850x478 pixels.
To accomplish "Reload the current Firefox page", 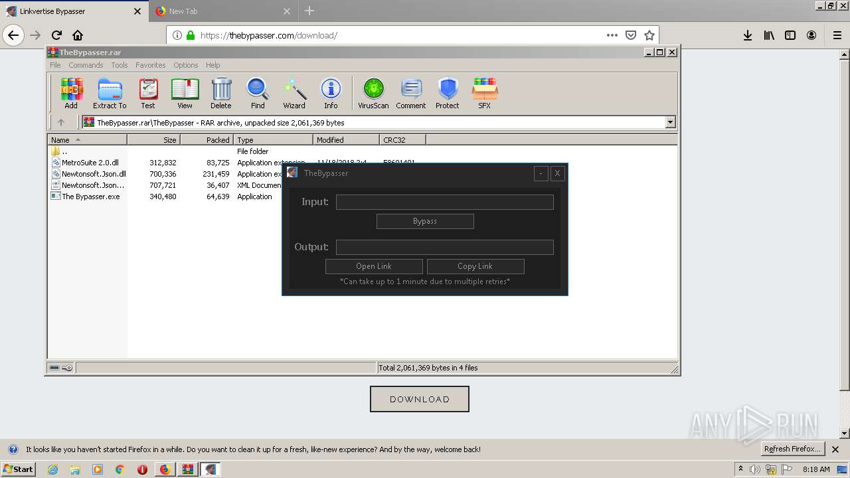I will (56, 35).
